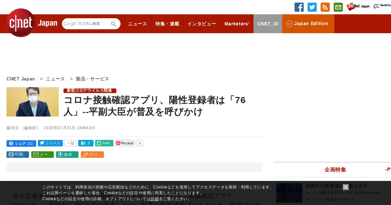Close the cookie notice banner
This screenshot has width=391, height=205.
pos(346,187)
